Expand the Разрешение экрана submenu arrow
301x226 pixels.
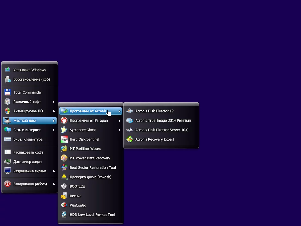click(54, 171)
